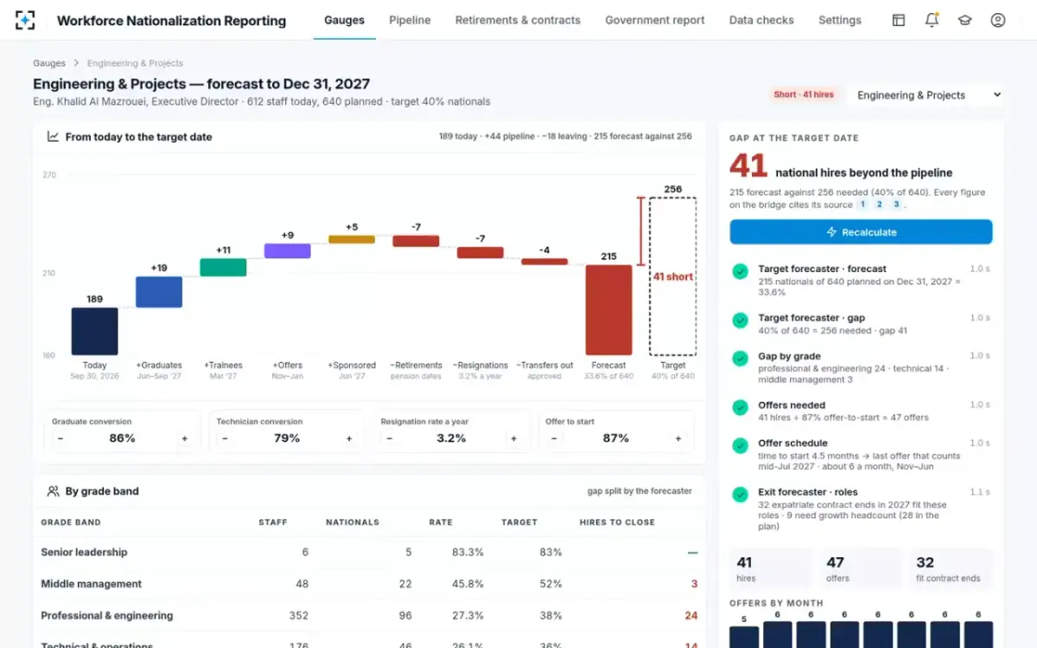Open source citation 1
Viewport: 1037px width, 648px height.
point(862,205)
